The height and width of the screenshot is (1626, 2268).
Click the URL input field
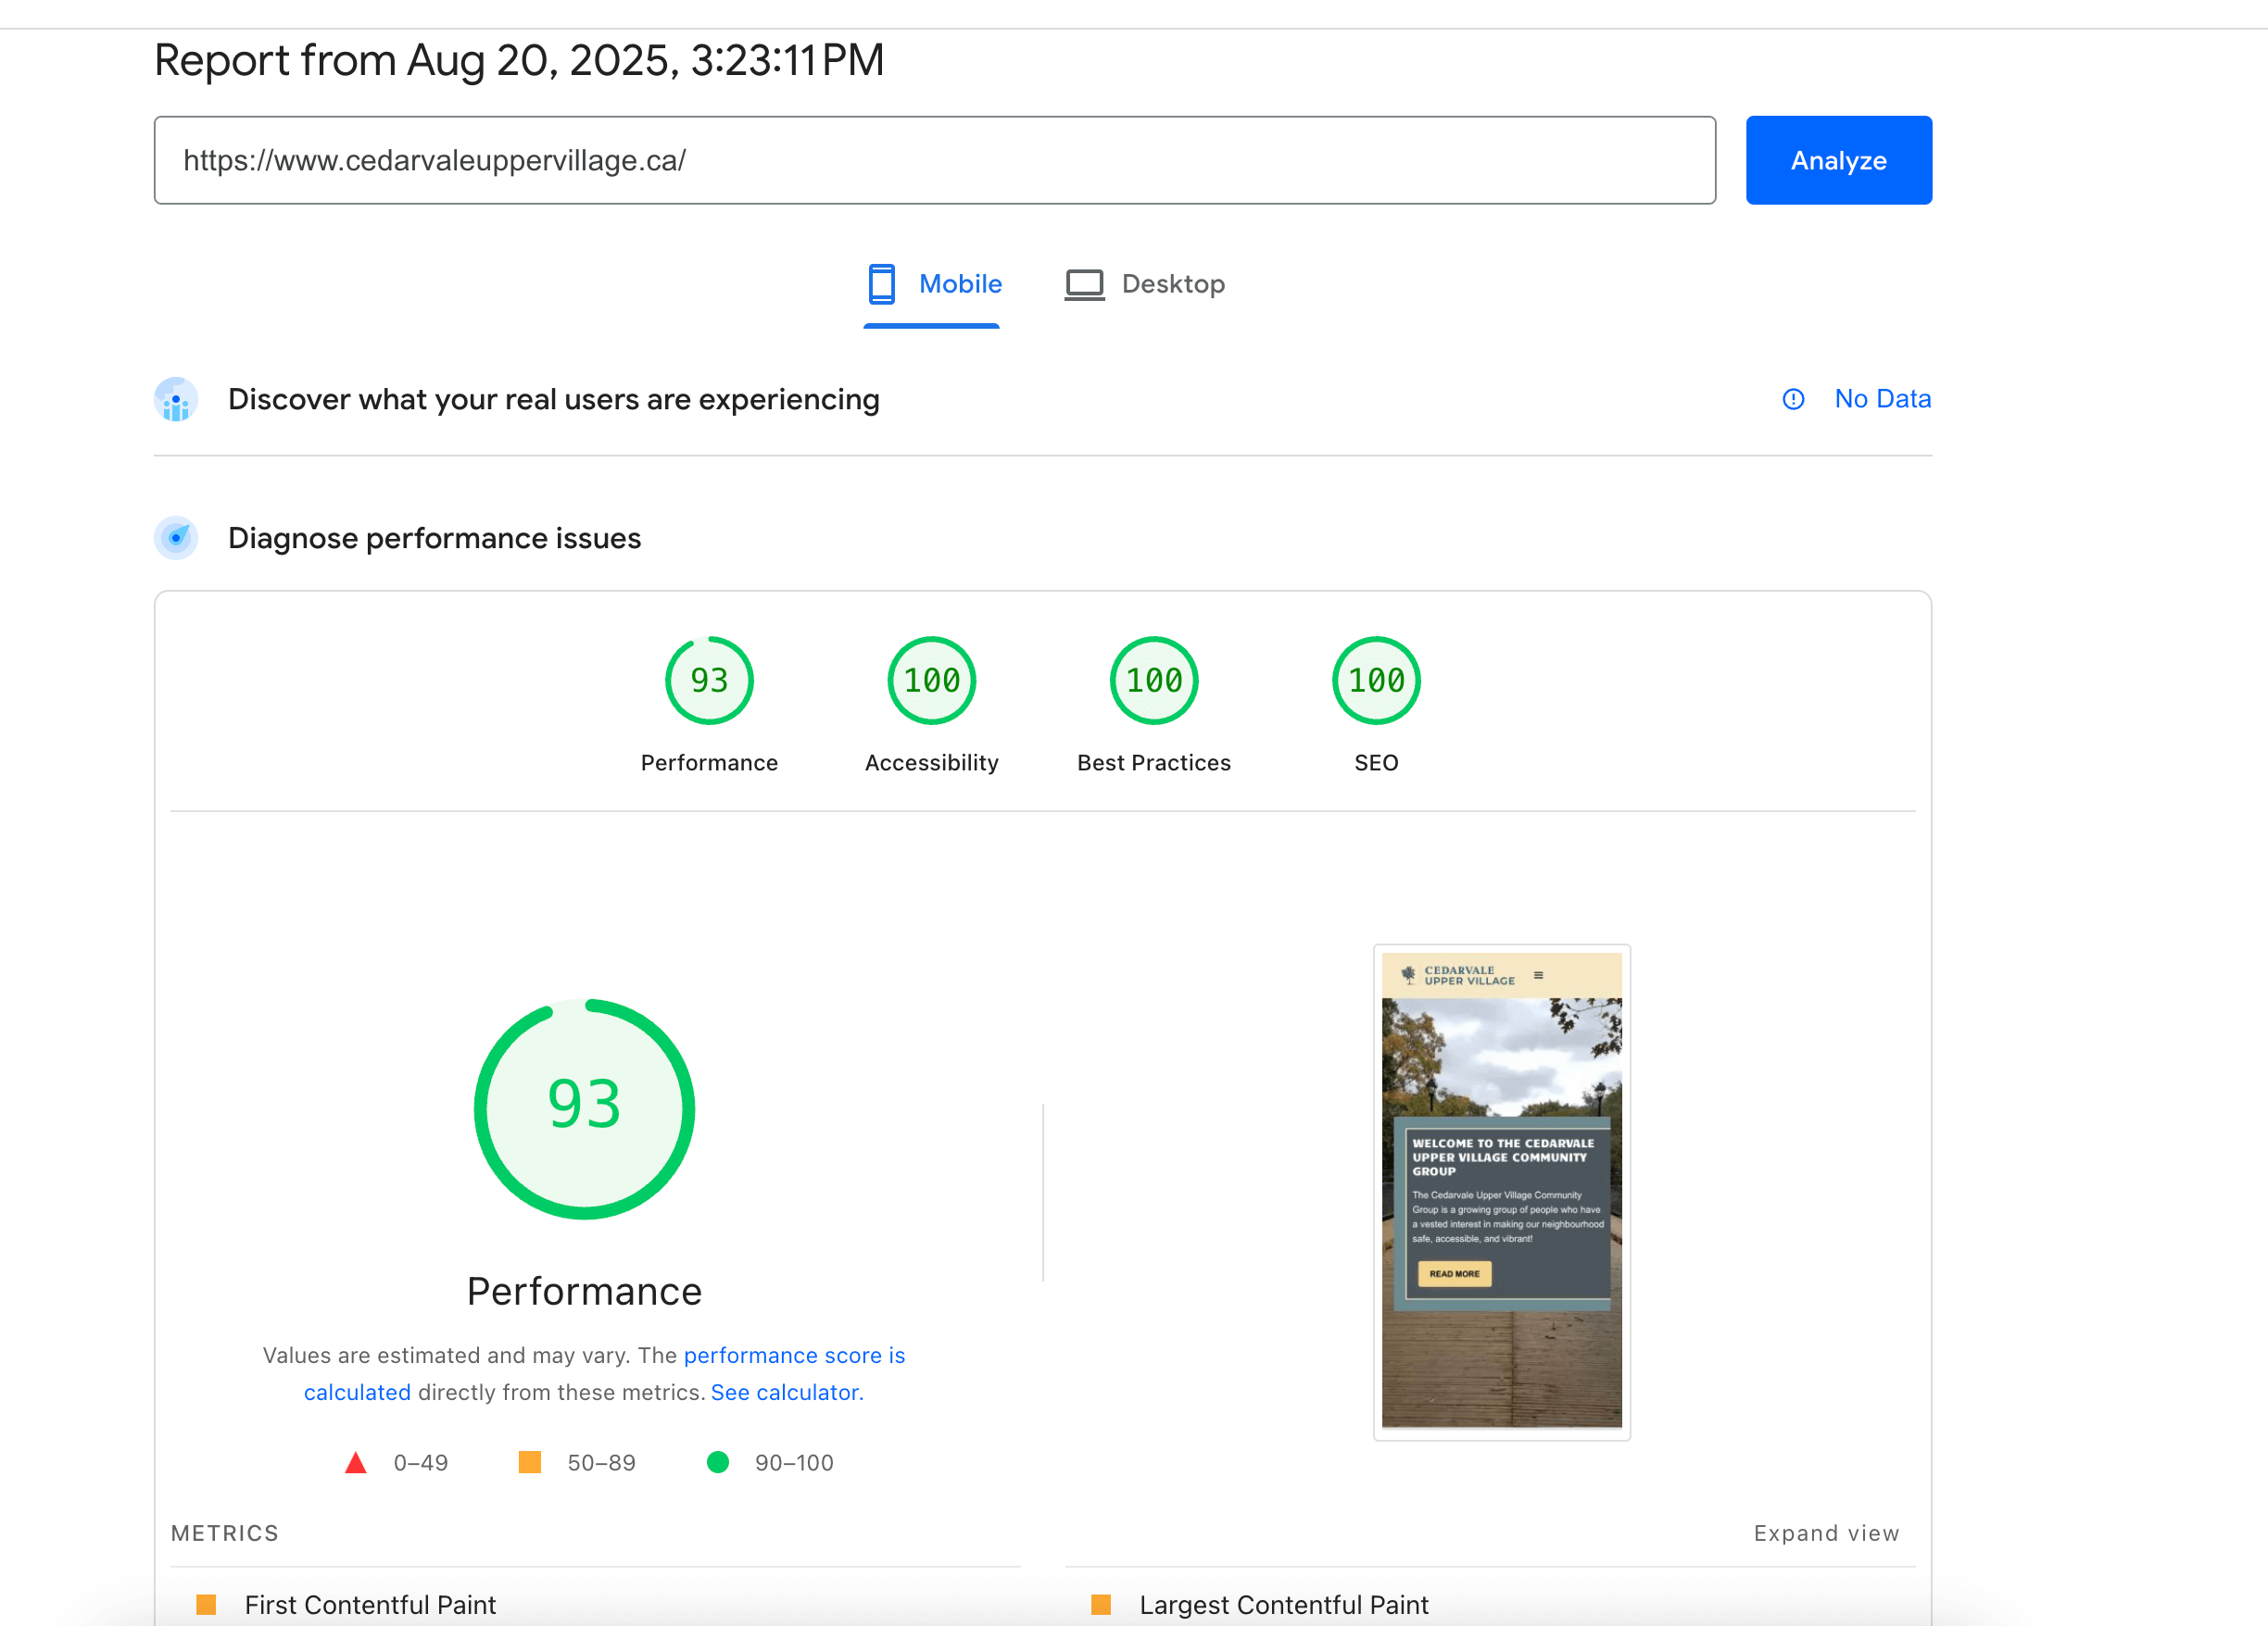click(934, 160)
